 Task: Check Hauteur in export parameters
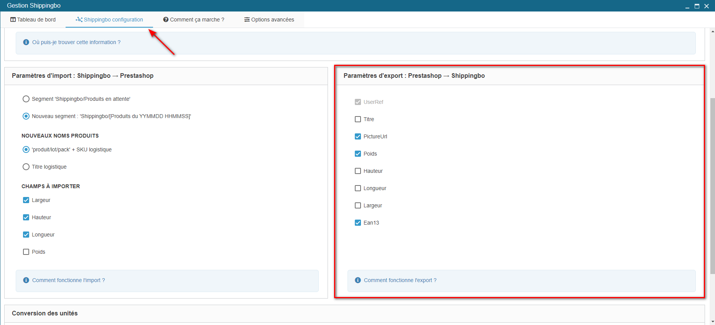coord(358,171)
